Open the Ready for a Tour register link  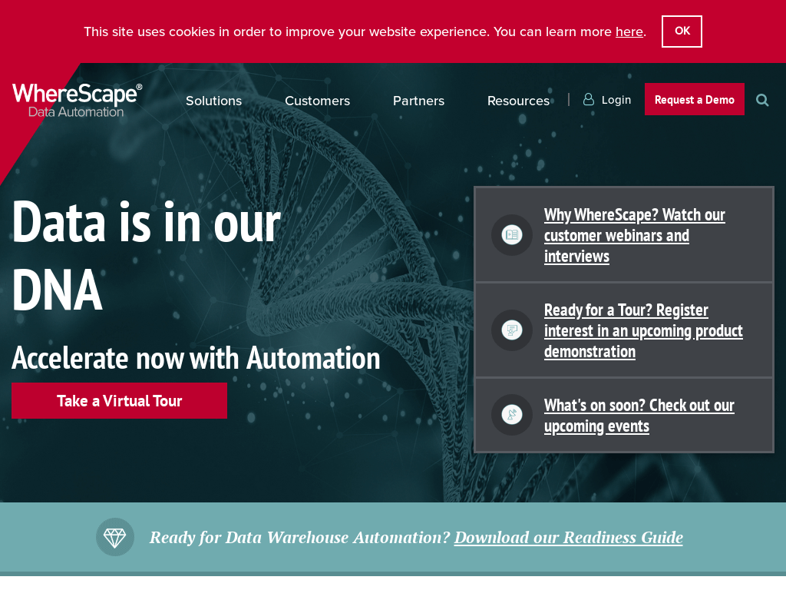(644, 330)
